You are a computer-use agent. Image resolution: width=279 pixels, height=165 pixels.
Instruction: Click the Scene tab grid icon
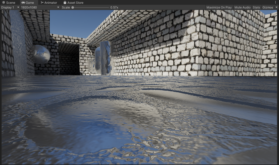(3, 2)
